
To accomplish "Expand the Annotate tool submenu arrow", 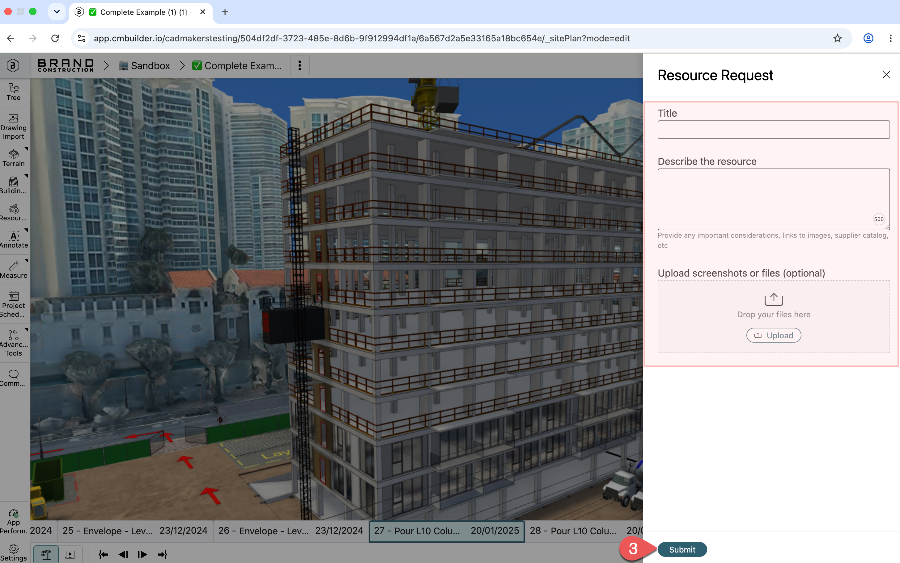I will 26,230.
